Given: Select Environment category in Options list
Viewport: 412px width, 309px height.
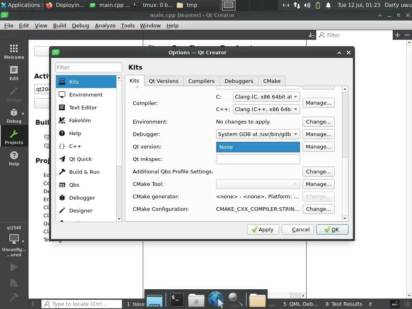Looking at the screenshot, I should (x=86, y=95).
